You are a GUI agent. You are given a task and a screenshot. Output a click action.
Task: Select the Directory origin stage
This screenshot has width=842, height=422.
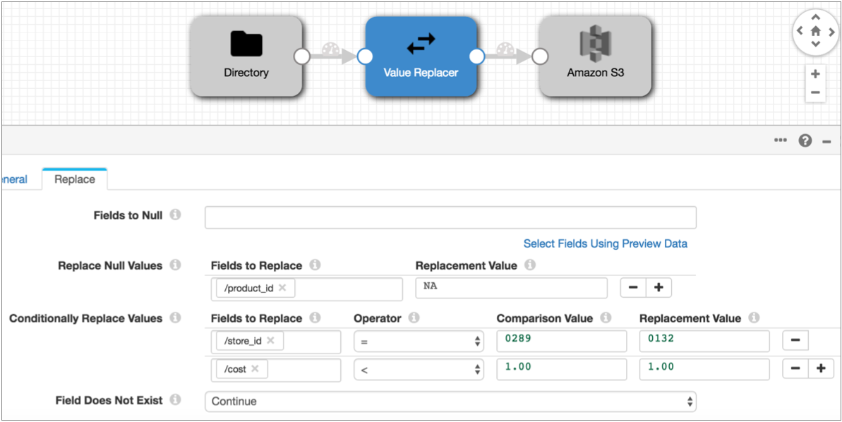click(x=246, y=56)
